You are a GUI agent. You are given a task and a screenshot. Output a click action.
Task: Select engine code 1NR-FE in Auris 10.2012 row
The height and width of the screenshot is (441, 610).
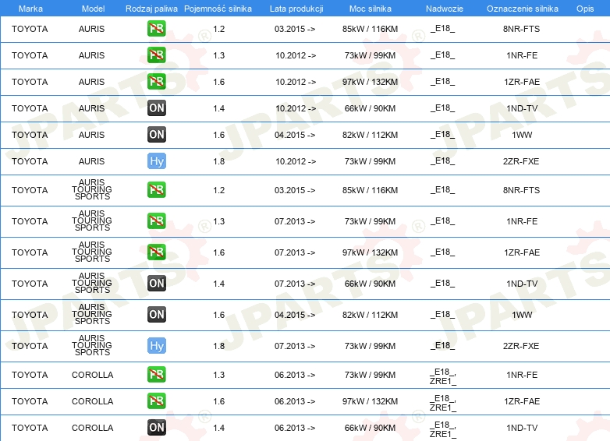(522, 55)
